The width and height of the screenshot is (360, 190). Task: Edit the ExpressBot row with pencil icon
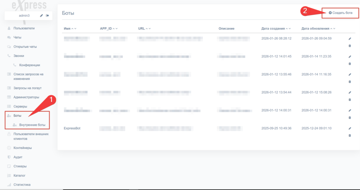point(349,128)
